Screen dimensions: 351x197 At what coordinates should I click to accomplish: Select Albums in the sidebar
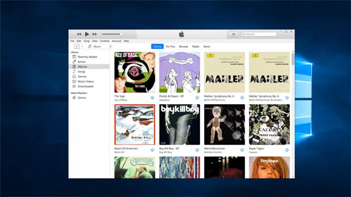(89, 67)
